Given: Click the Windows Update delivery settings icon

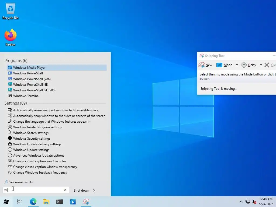Looking at the screenshot, I should pyautogui.click(x=10, y=144).
